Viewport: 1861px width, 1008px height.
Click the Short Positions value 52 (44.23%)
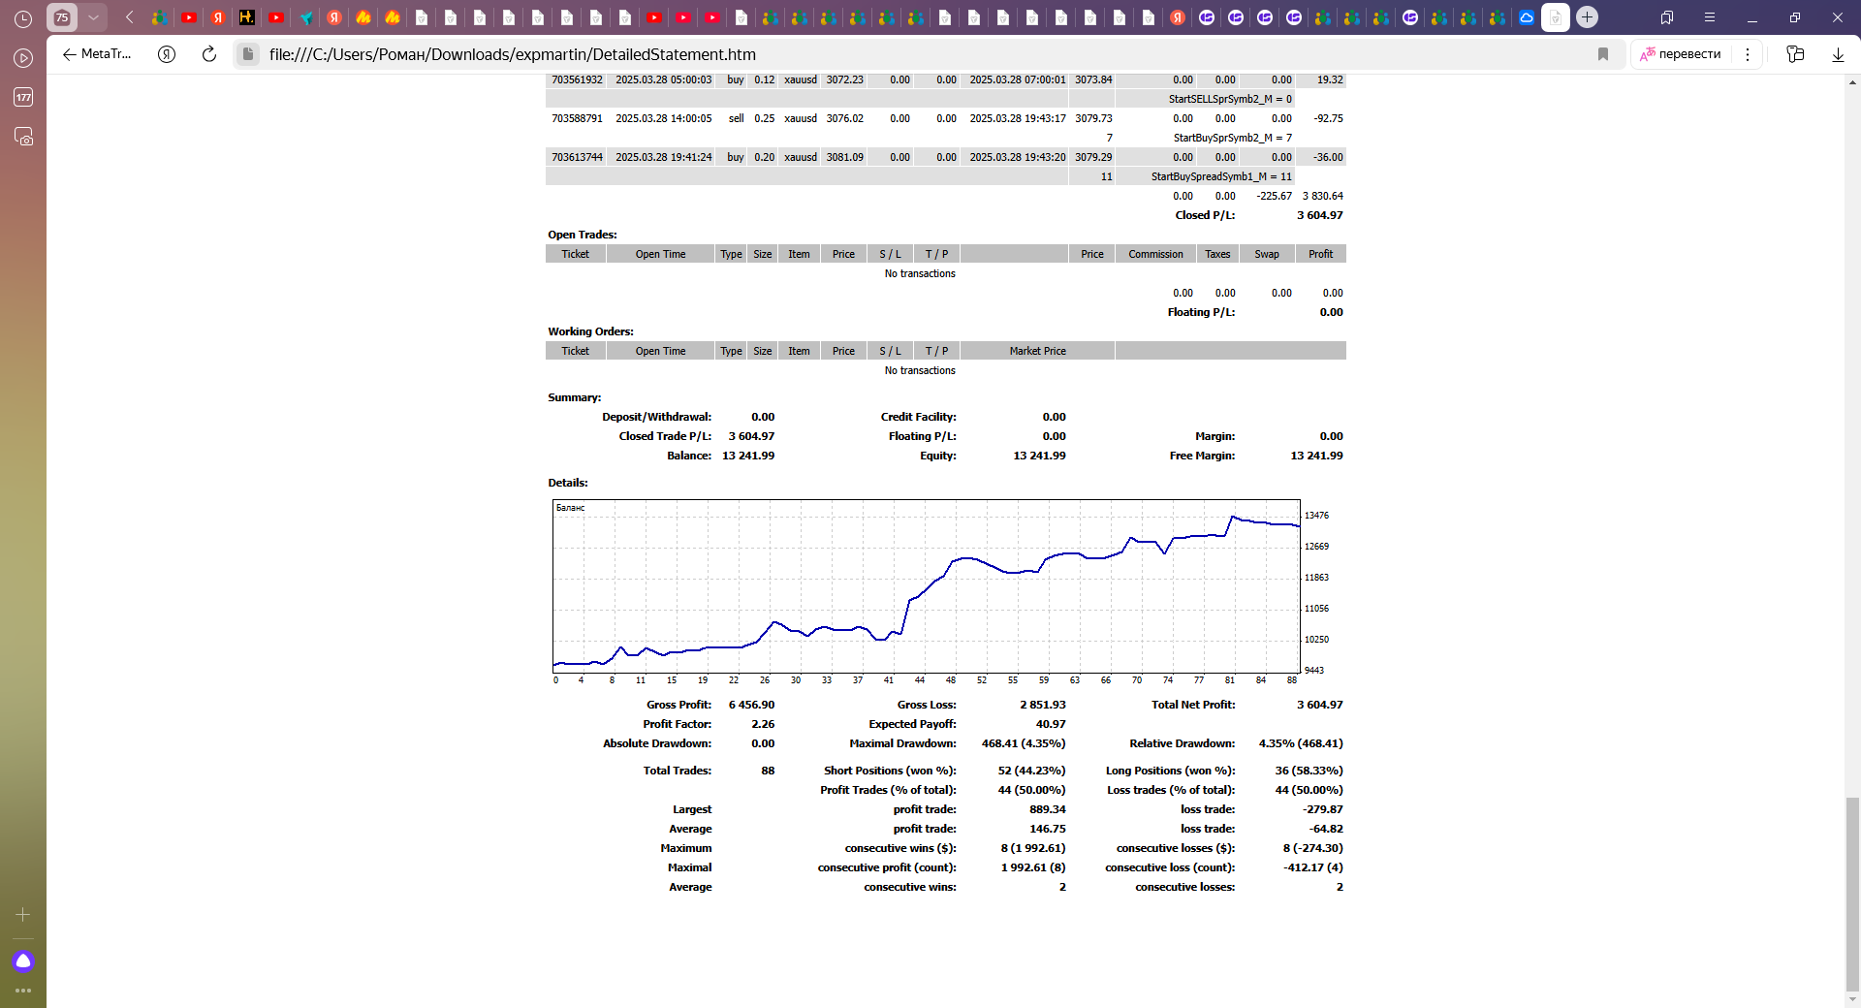[1031, 771]
